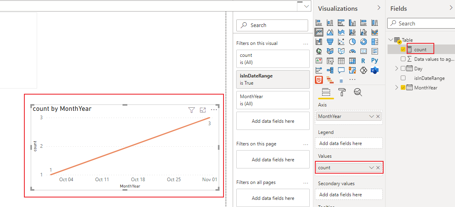Image resolution: width=455 pixels, height=207 pixels.
Task: Open the MonthYear is (All) filter card
Action: 273,100
